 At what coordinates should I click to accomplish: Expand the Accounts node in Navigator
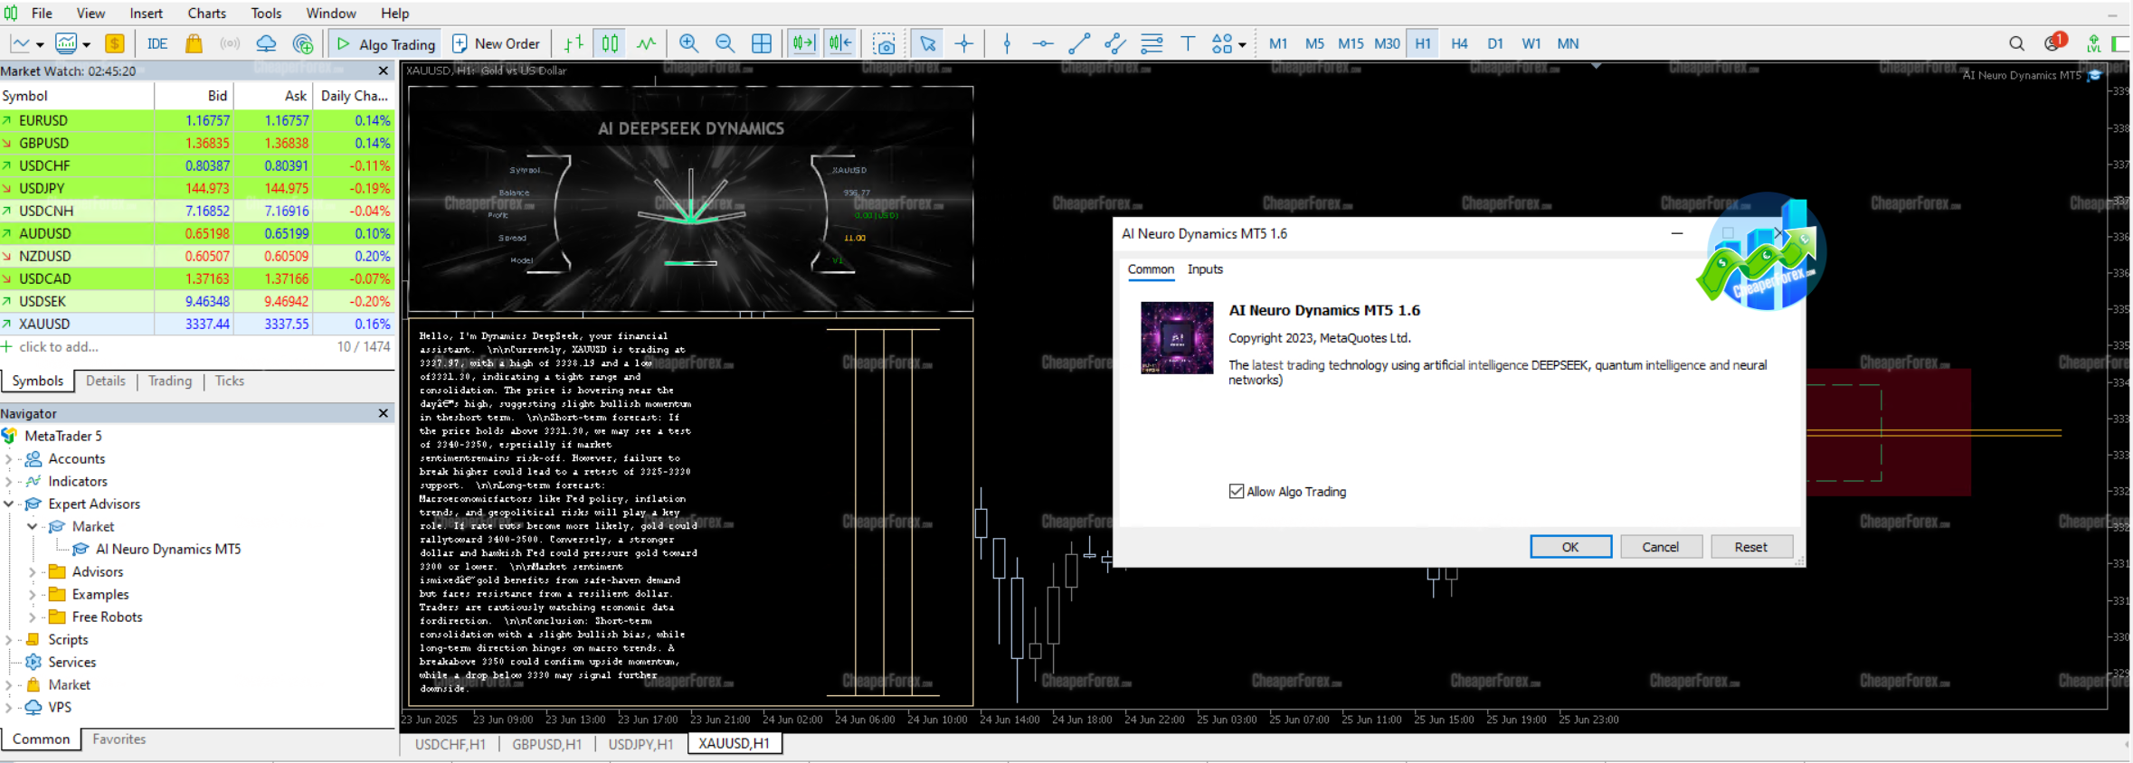click(9, 458)
